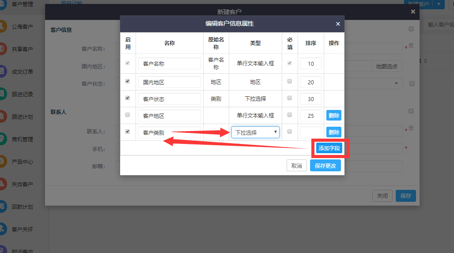Image resolution: width=454 pixels, height=253 pixels.
Task: Close the 编辑客户信息属性 dialog
Action: 338,24
